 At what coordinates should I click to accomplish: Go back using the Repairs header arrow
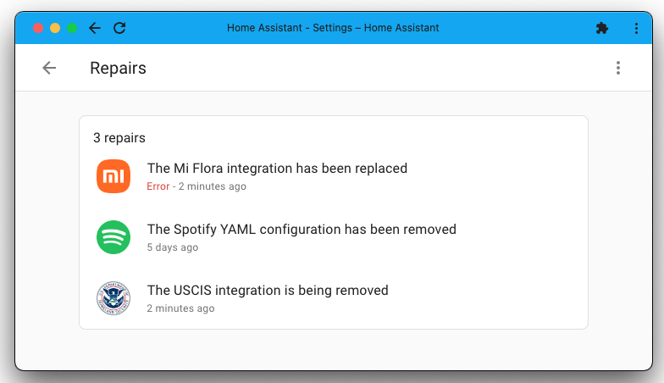(49, 68)
